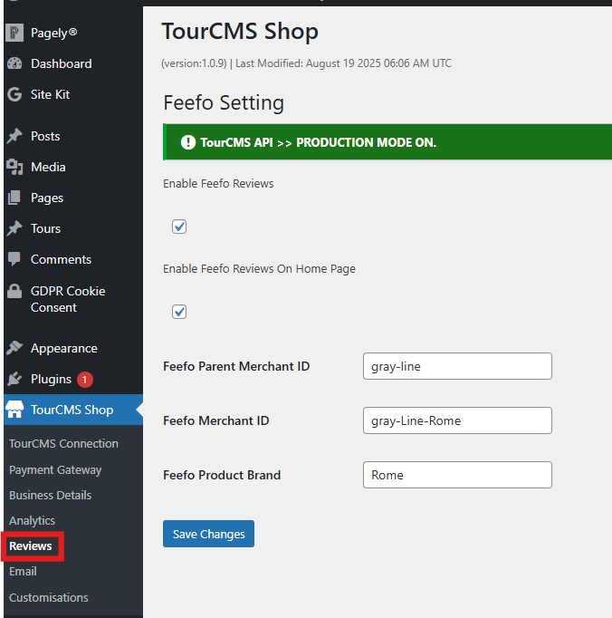The width and height of the screenshot is (612, 618).
Task: Click the Comments speech bubble icon
Action: coord(14,259)
